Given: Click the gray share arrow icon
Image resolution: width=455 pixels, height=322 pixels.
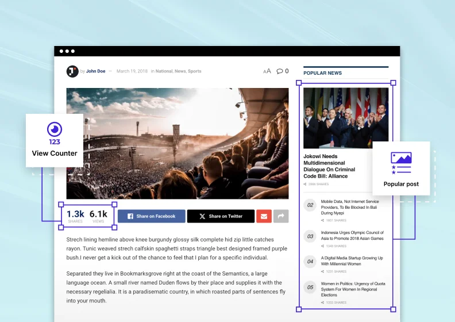Looking at the screenshot, I should (x=281, y=216).
